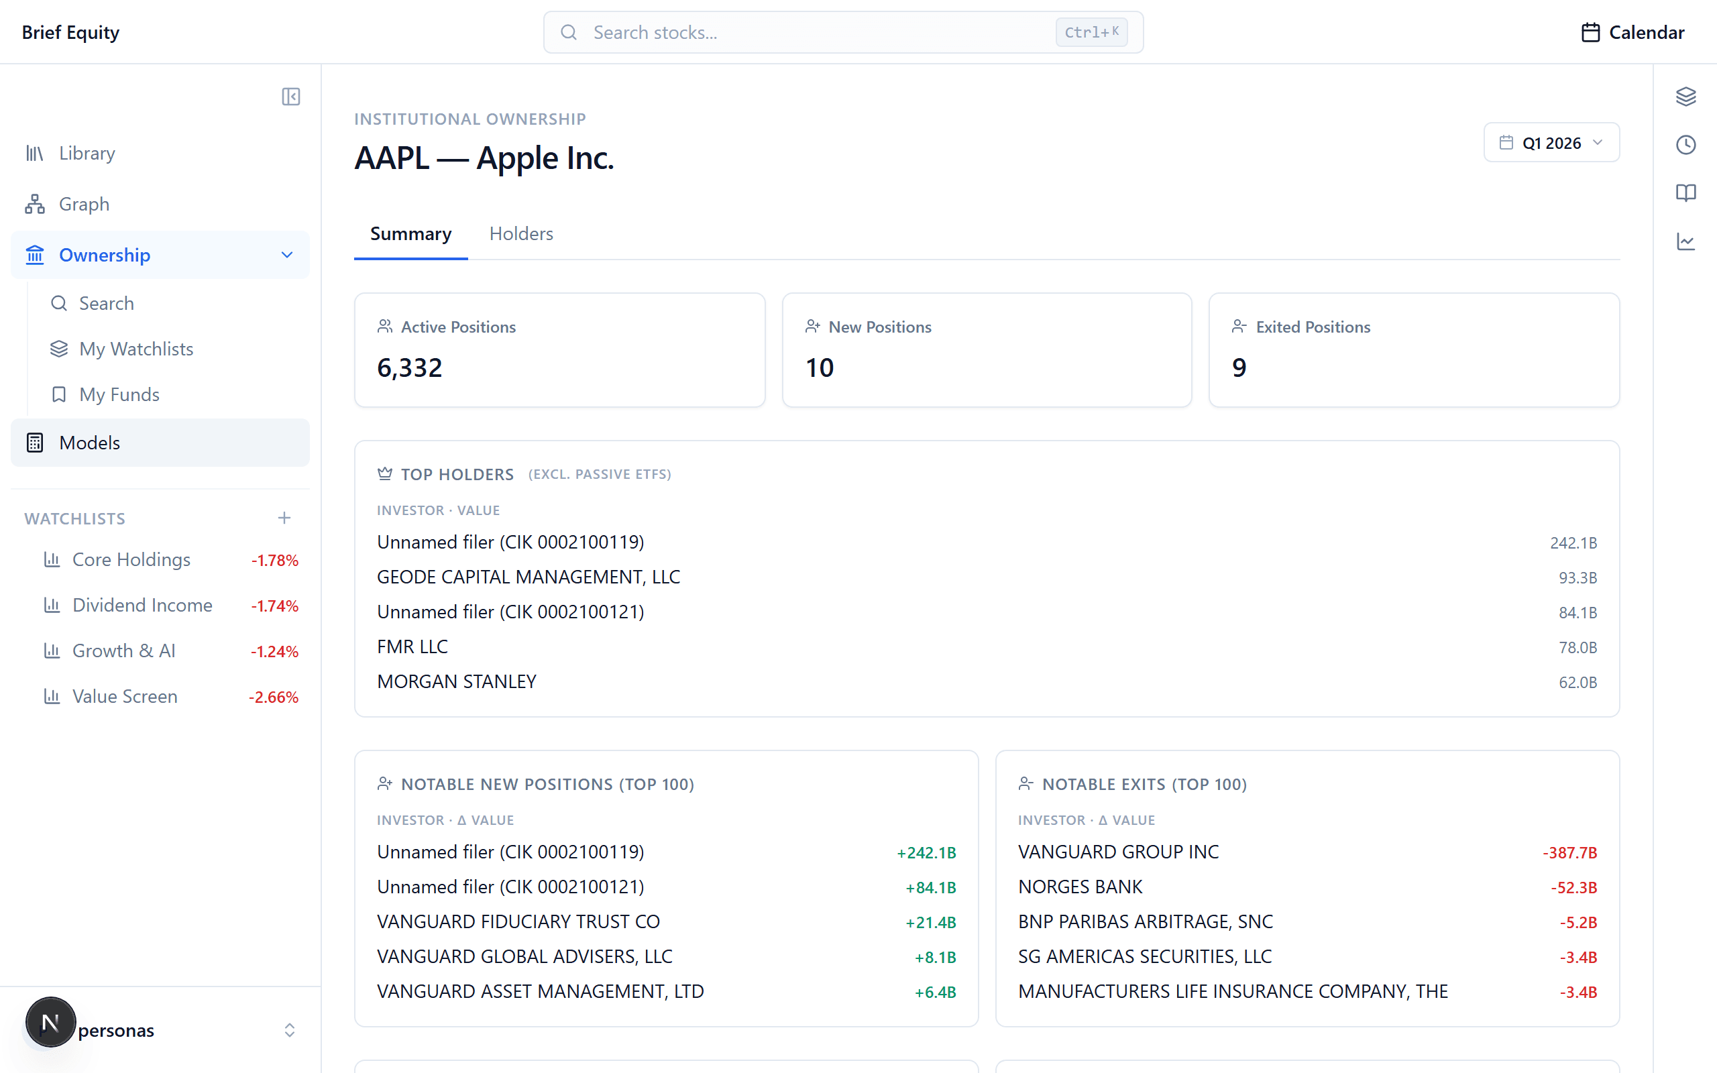Click the Library books icon
The image size is (1717, 1073).
[x=35, y=154]
